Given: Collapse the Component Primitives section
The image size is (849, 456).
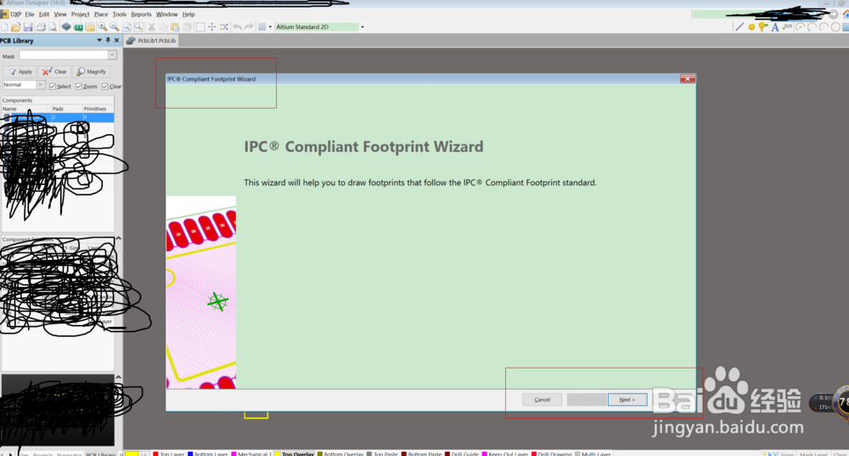Looking at the screenshot, I should point(118,239).
